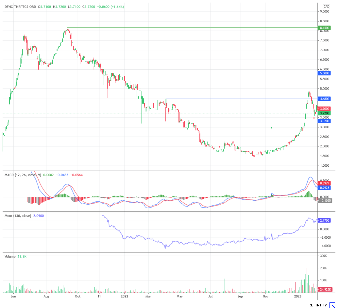338x308 pixels.
Task: Select the green 8.1500 horizontal line
Action: point(187,28)
